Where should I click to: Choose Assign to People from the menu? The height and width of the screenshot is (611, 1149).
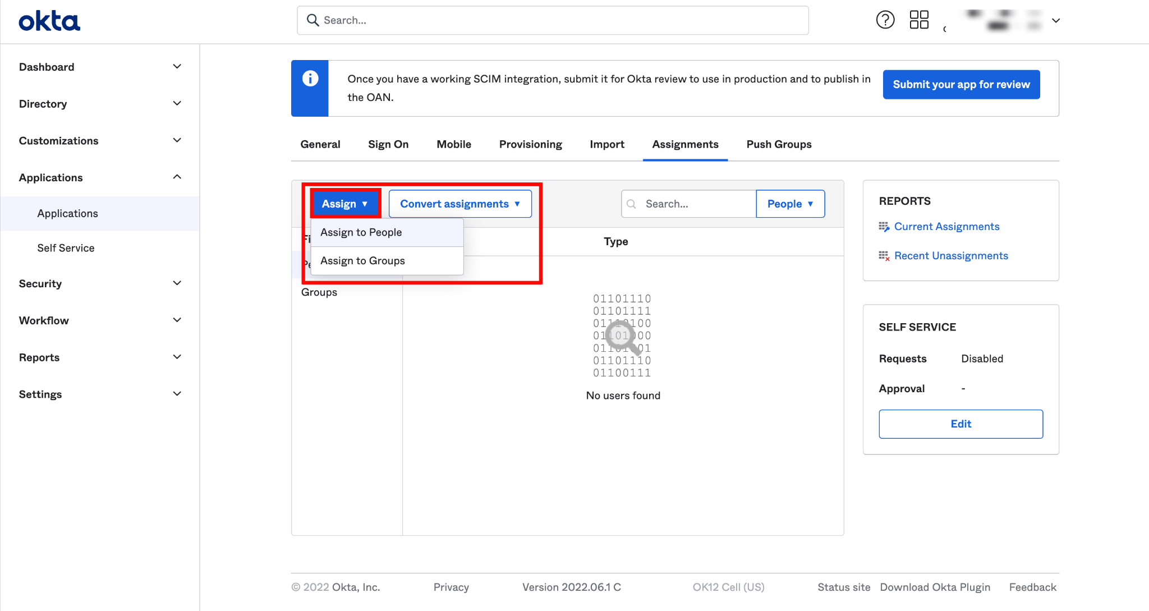point(387,232)
